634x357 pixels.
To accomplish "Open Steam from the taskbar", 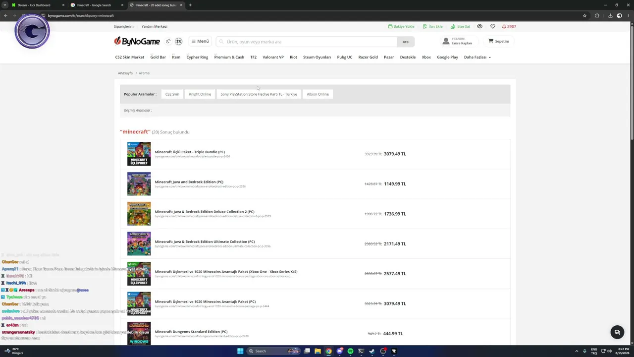I will pos(372,351).
